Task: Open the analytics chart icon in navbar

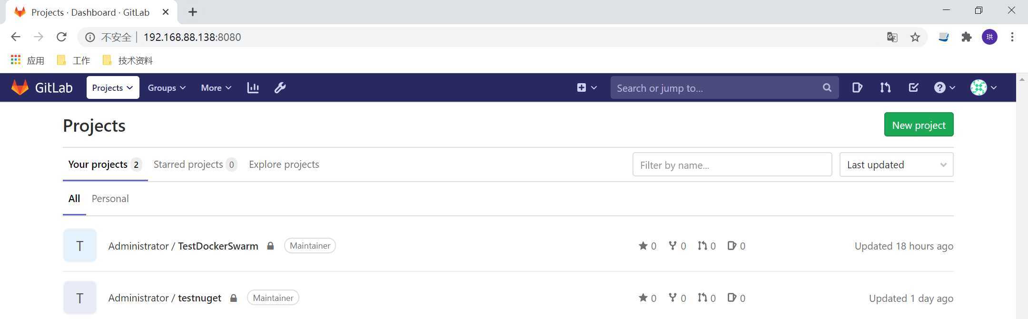Action: [253, 87]
